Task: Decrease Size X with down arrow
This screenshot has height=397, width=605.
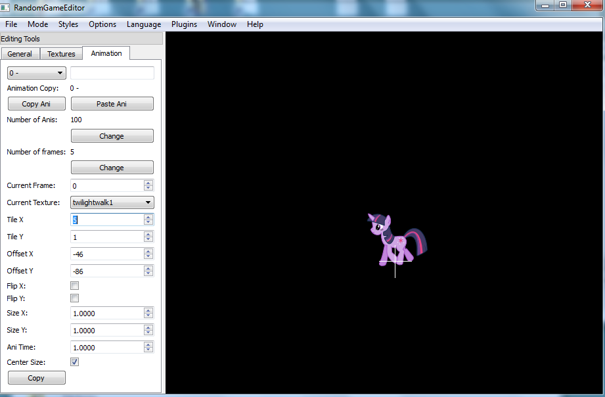Action: pyautogui.click(x=148, y=315)
